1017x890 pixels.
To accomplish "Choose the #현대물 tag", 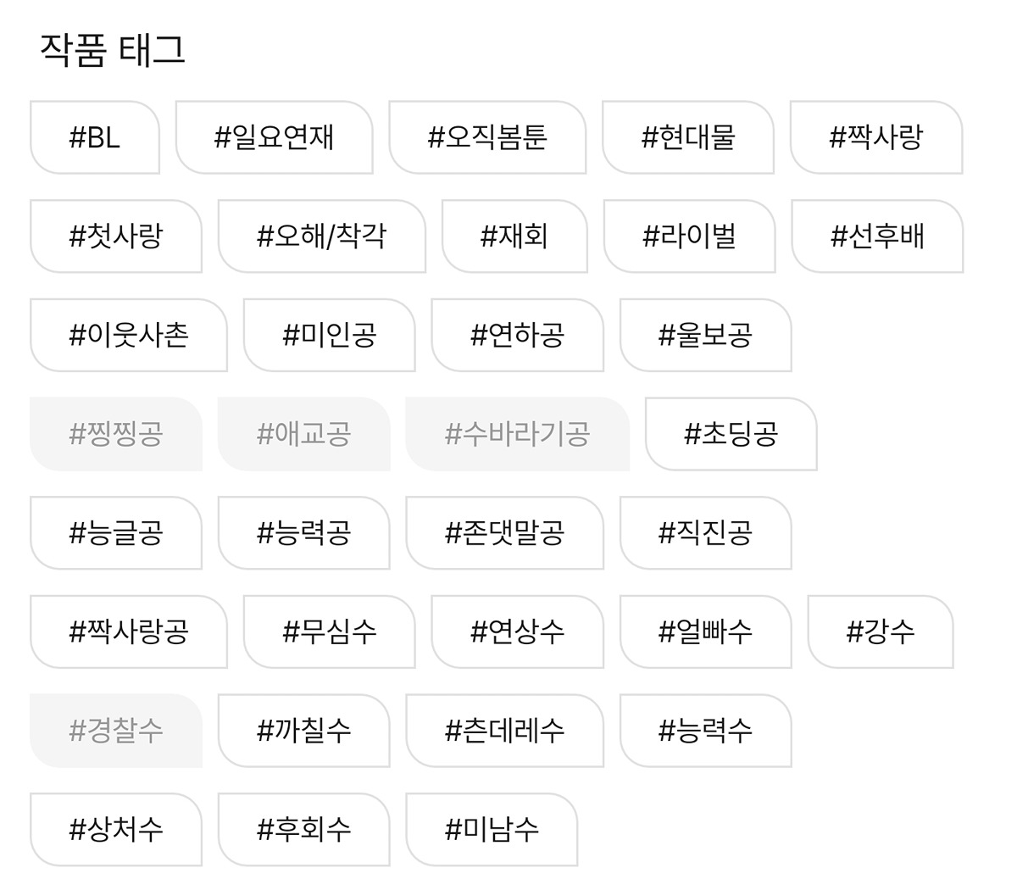I will (688, 137).
